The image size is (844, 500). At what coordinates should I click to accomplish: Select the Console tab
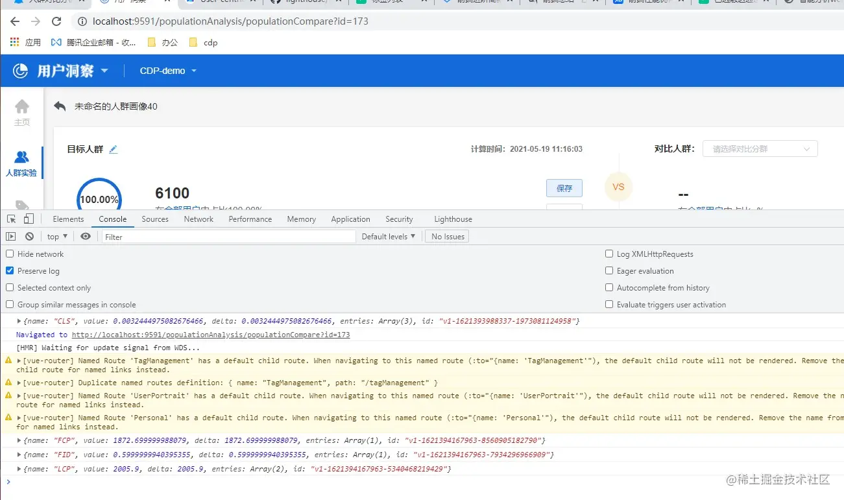pyautogui.click(x=113, y=219)
